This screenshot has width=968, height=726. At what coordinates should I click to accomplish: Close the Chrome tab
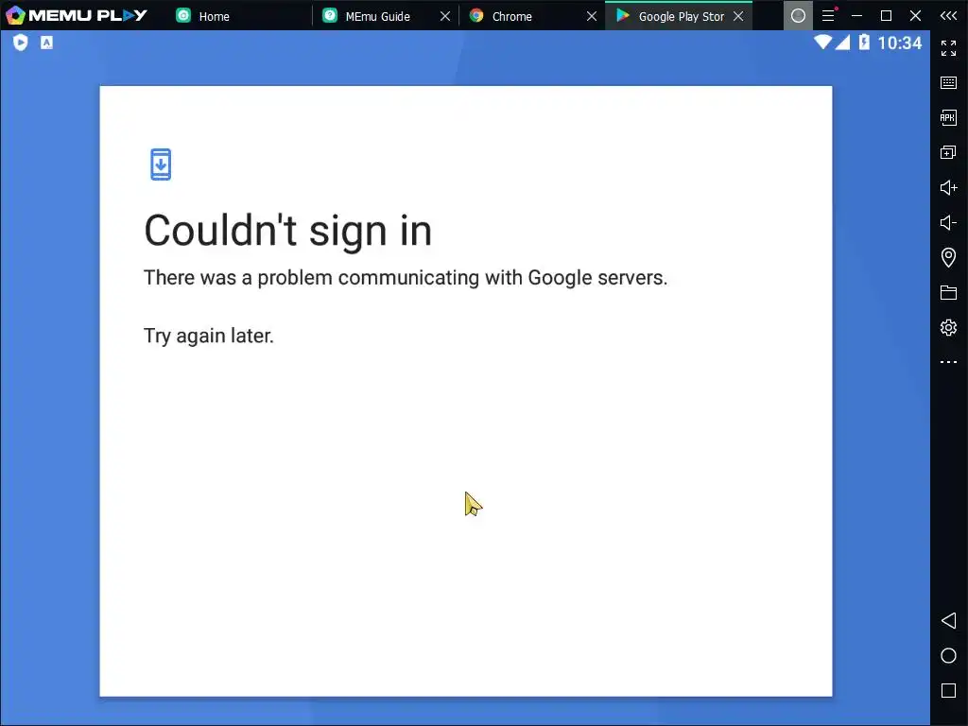pyautogui.click(x=592, y=16)
